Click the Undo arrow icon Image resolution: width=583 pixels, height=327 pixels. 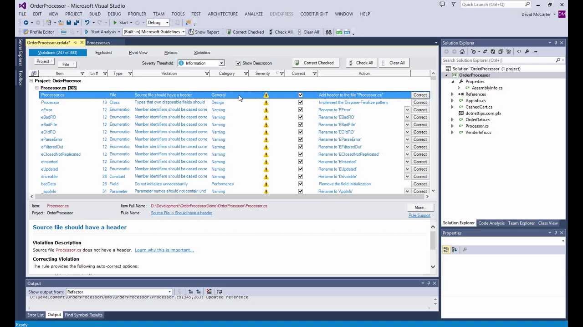(87, 23)
